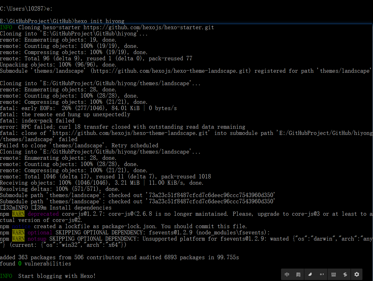Click "remote: Total 1046 (delta 17)" line
The height and width of the screenshot is (281, 373).
coord(105,177)
